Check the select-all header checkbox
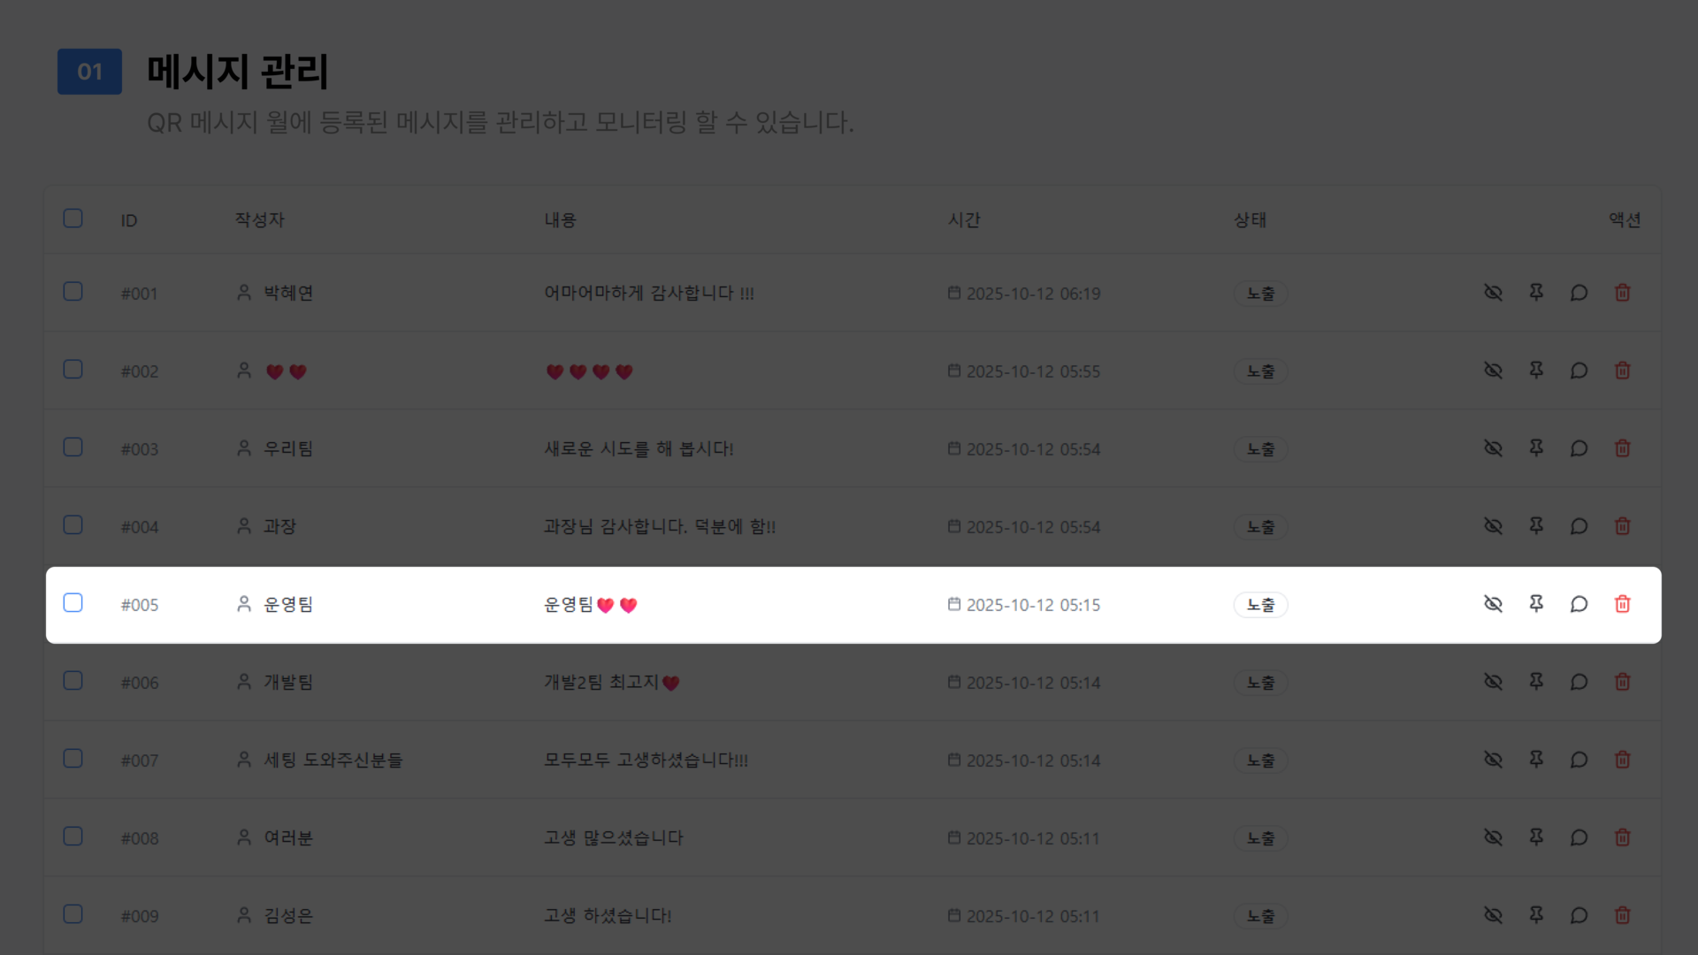 73,218
